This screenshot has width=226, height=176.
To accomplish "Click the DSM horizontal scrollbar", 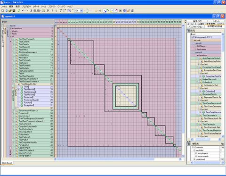I will 118,159.
